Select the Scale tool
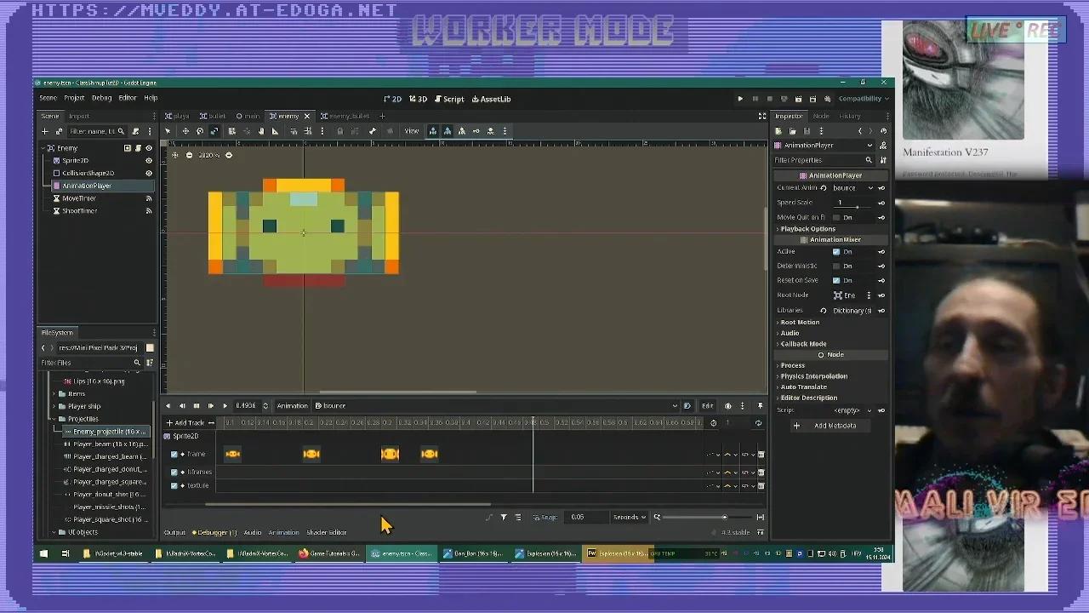1089x613 pixels. 214,131
